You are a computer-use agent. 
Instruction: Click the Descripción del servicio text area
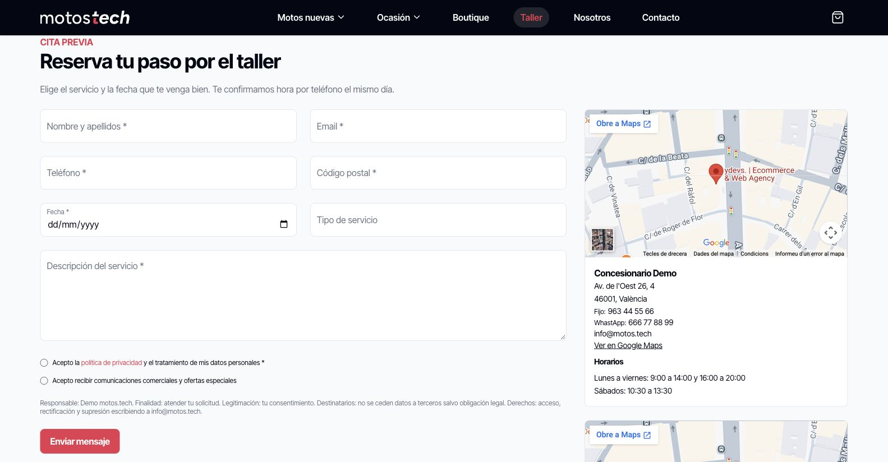[303, 295]
